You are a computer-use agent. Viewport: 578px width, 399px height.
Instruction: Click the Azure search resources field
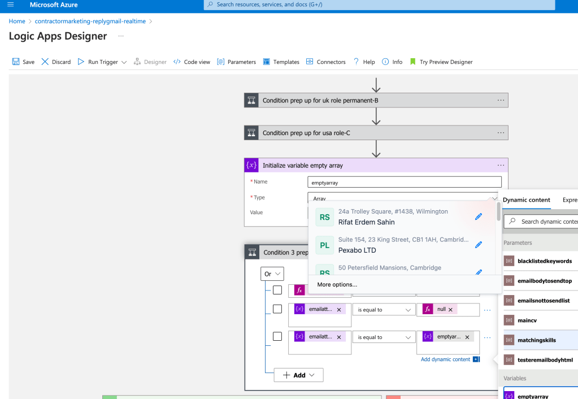(379, 5)
